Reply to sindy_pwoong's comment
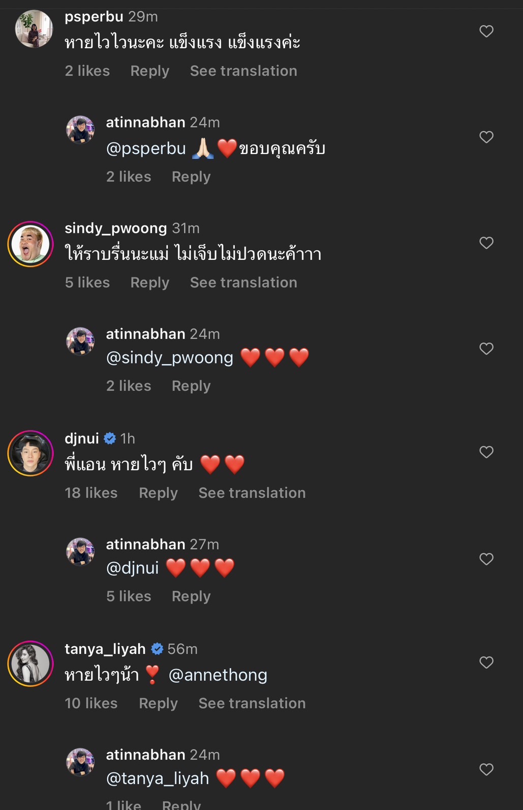This screenshot has width=523, height=810. coord(149,282)
